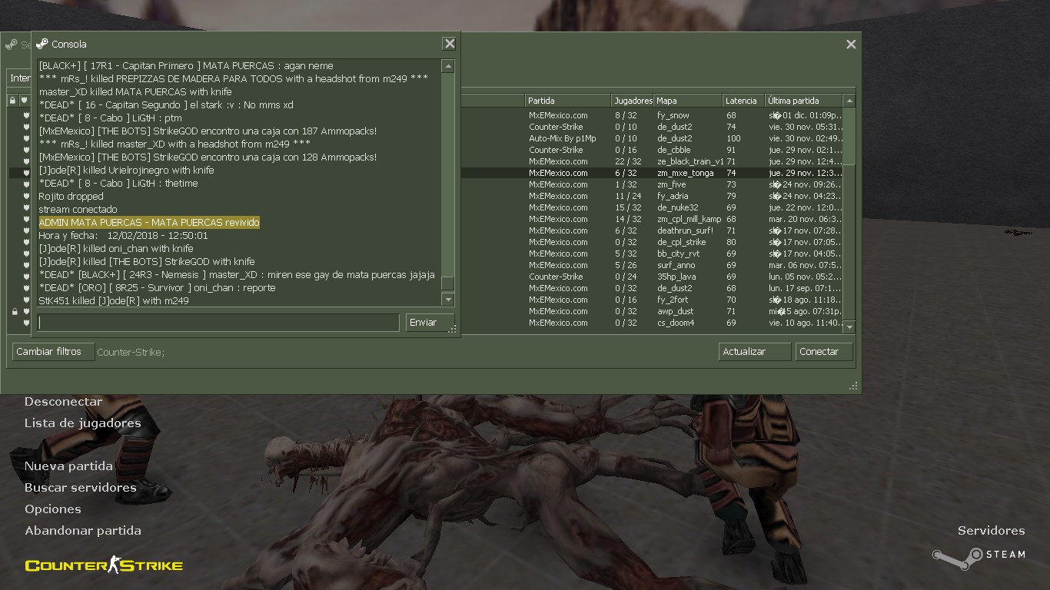Image resolution: width=1050 pixels, height=590 pixels.
Task: Select the surf_anno server row
Action: 651,265
